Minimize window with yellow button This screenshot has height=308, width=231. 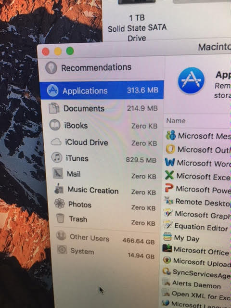(58, 51)
